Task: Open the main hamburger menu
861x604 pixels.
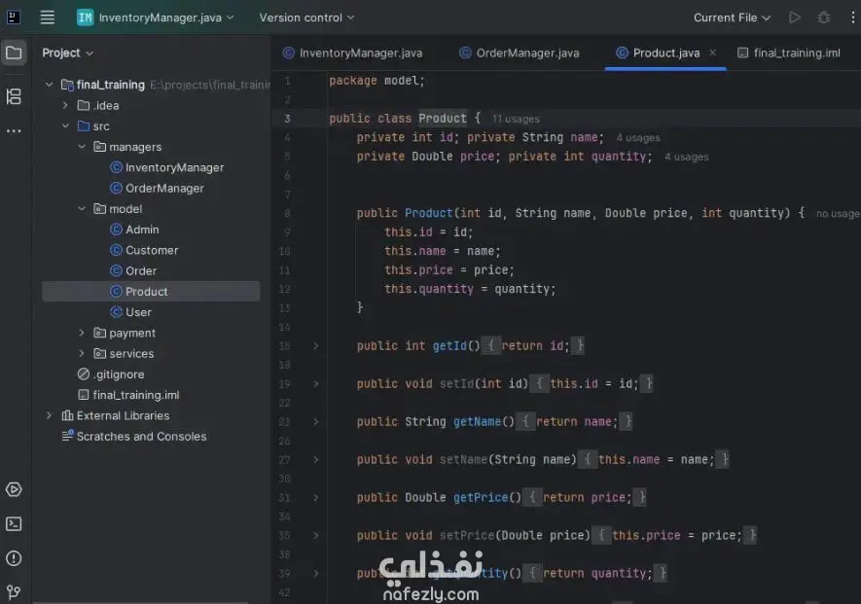Action: click(48, 18)
